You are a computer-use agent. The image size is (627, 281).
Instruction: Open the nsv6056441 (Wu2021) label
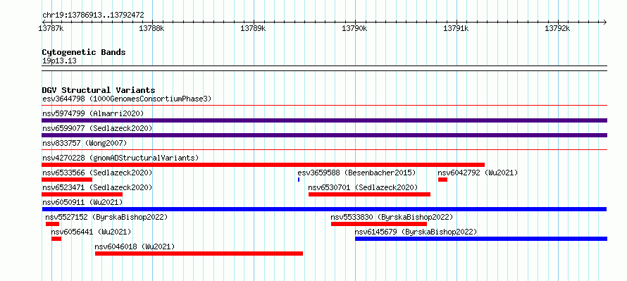pos(91,232)
